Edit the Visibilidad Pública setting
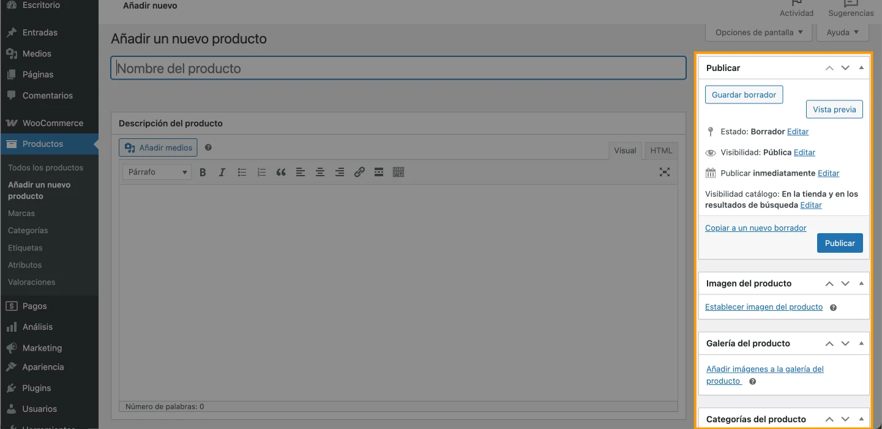Viewport: 882px width, 429px height. click(x=804, y=152)
